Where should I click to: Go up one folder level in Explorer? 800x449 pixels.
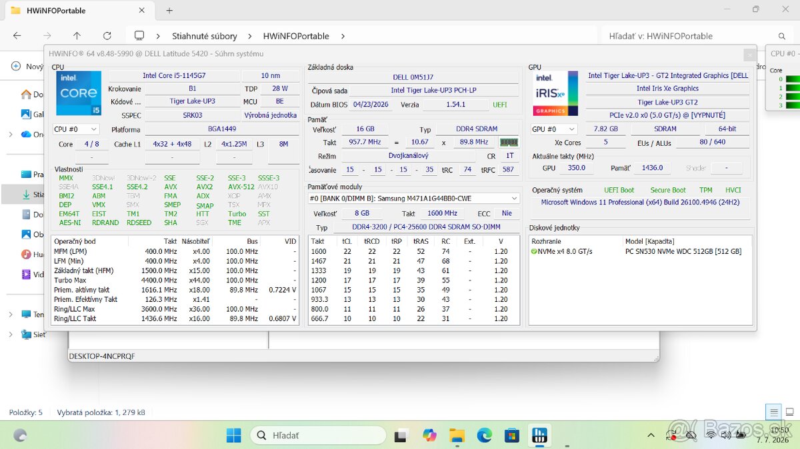[x=77, y=36]
